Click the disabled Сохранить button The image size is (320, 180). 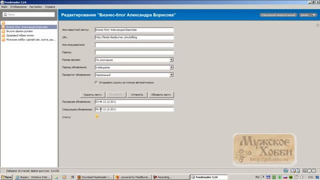[x=116, y=94]
